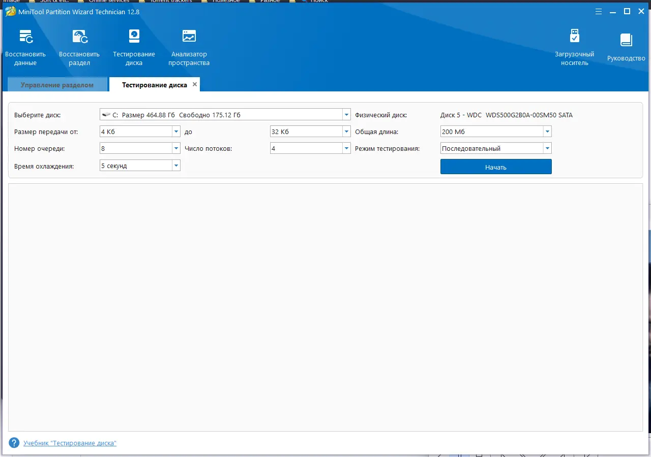Change Режим тестирования from Последовательный
Viewport: 651px width, 457px height.
tap(496, 148)
